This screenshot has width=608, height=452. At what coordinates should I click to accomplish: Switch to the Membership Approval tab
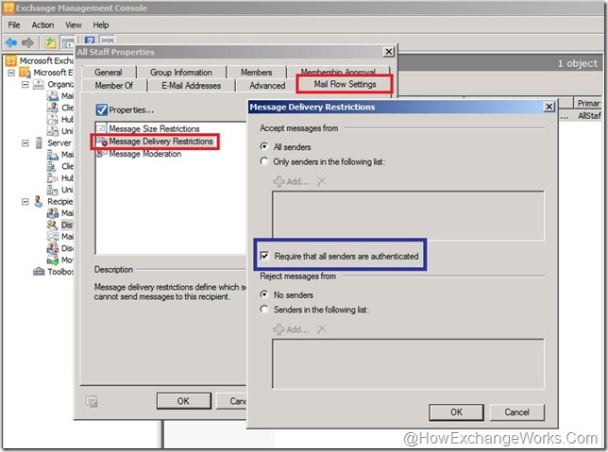click(x=338, y=72)
